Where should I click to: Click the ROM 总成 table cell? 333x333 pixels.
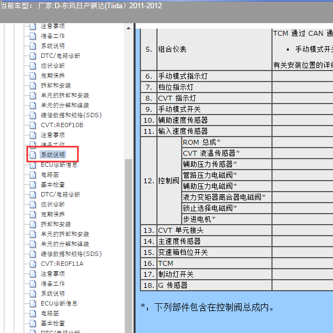tap(227, 142)
